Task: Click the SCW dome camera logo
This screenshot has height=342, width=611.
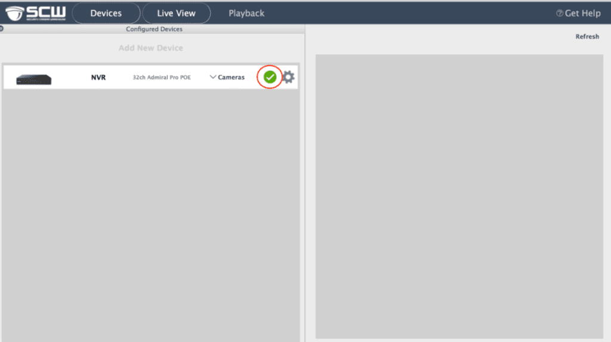Action: pos(16,13)
